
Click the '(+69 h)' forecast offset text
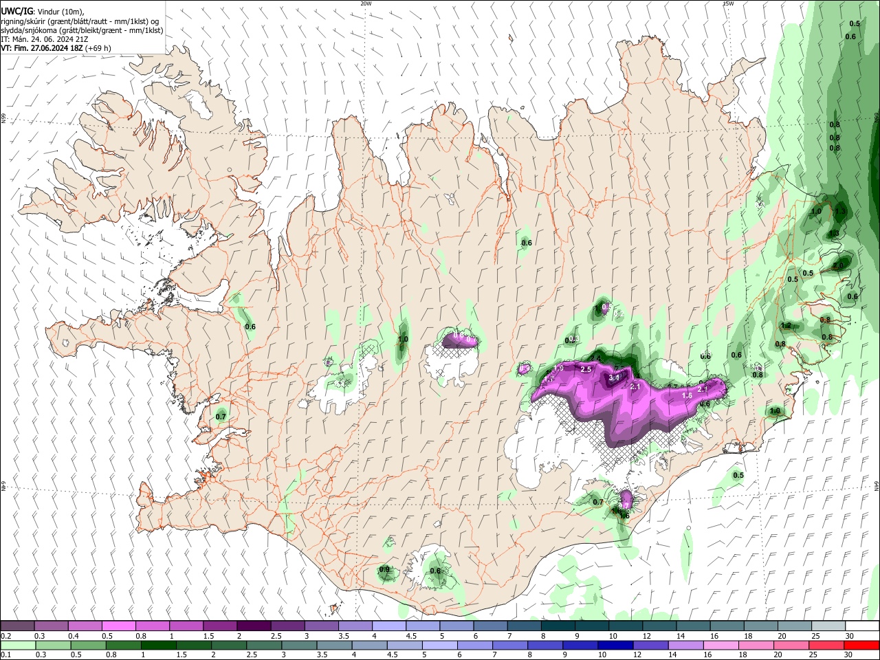pos(98,48)
